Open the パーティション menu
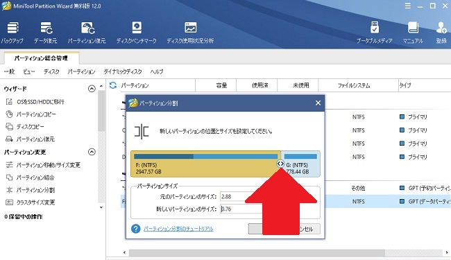Viewport: 451px width, 260px height. pos(81,71)
